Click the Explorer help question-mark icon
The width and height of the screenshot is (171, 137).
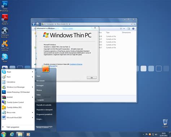(133, 29)
